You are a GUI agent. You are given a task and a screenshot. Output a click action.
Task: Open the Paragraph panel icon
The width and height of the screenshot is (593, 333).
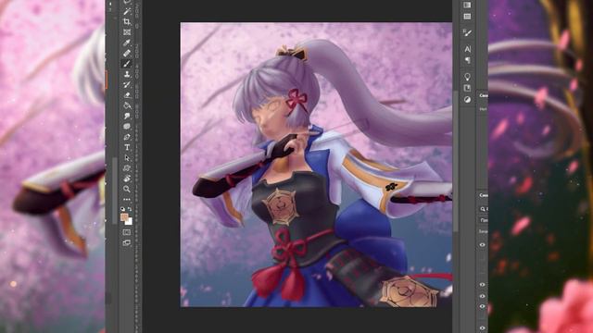pos(467,60)
